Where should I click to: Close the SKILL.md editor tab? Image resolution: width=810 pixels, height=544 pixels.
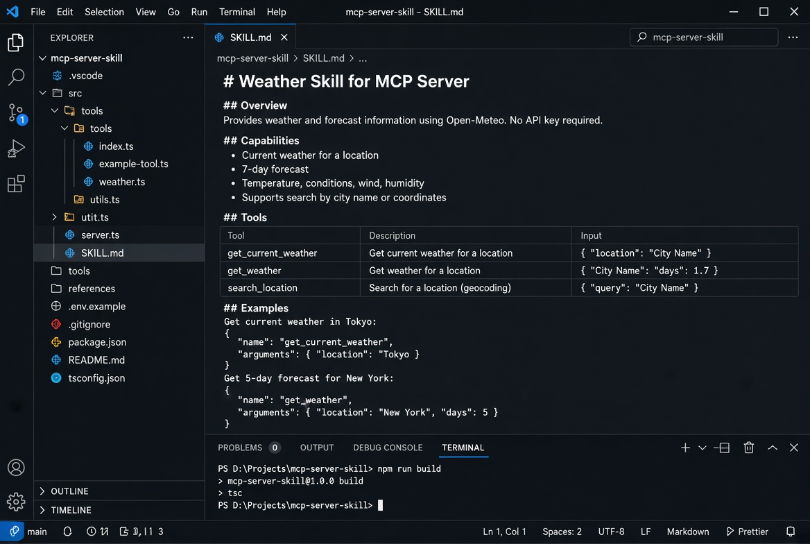pyautogui.click(x=284, y=37)
